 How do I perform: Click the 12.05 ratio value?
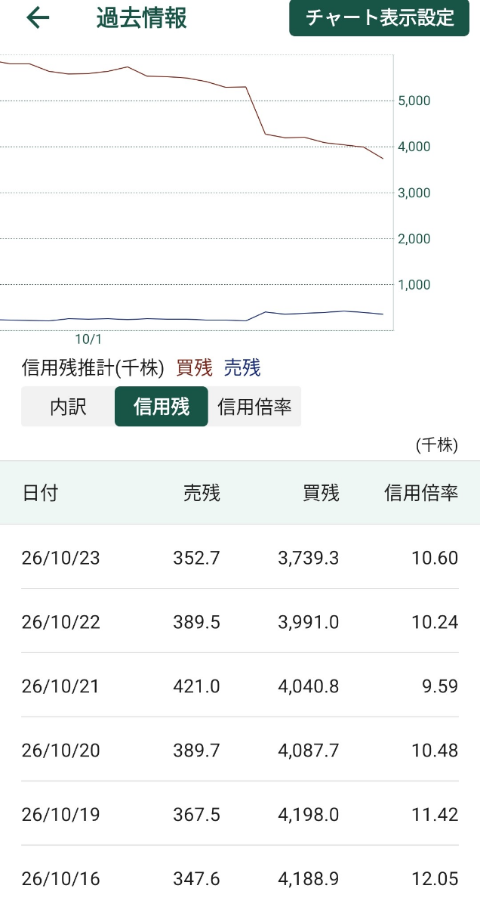[435, 879]
